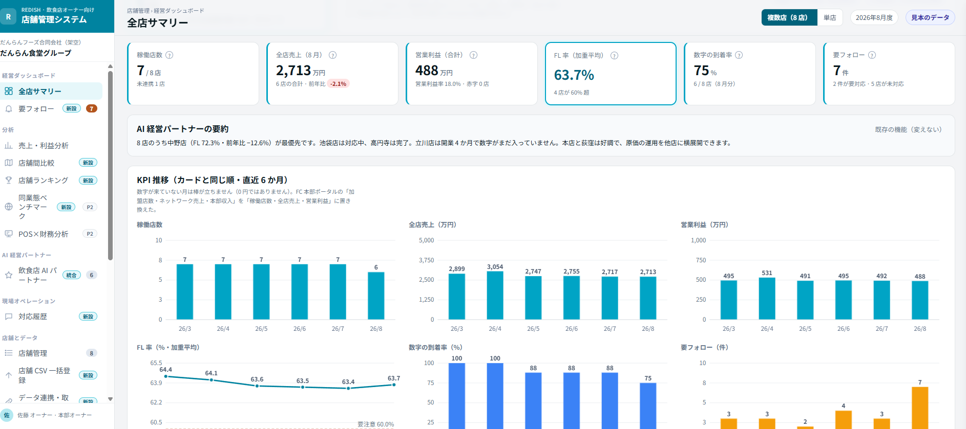Select the bar-chart icon for 売上・利益分析
Viewport: 966px width, 429px height.
pyautogui.click(x=9, y=146)
